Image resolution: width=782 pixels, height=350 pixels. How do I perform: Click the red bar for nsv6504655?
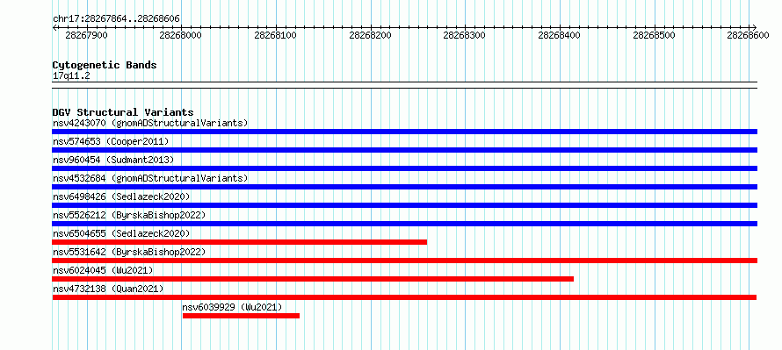pos(239,242)
